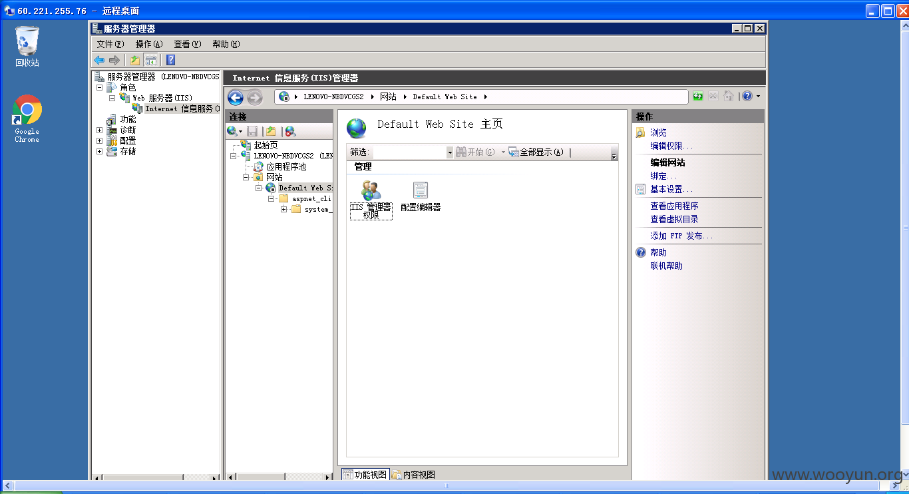Screen dimensions: 909x494
Task: Select 功能 in the Server Manager tree
Action: (x=128, y=120)
